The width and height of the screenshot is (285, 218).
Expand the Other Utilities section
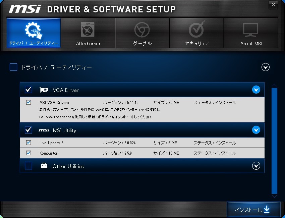[x=256, y=166]
